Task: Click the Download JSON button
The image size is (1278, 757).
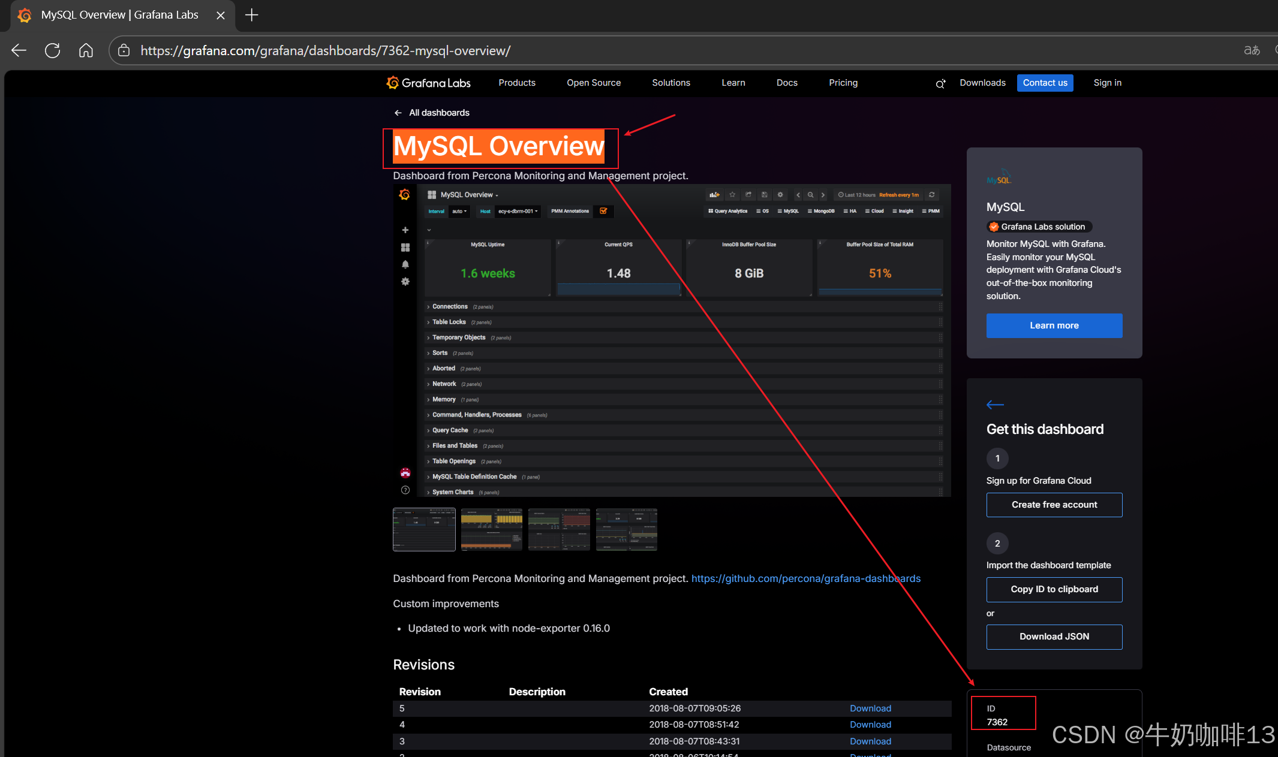Action: pos(1054,637)
